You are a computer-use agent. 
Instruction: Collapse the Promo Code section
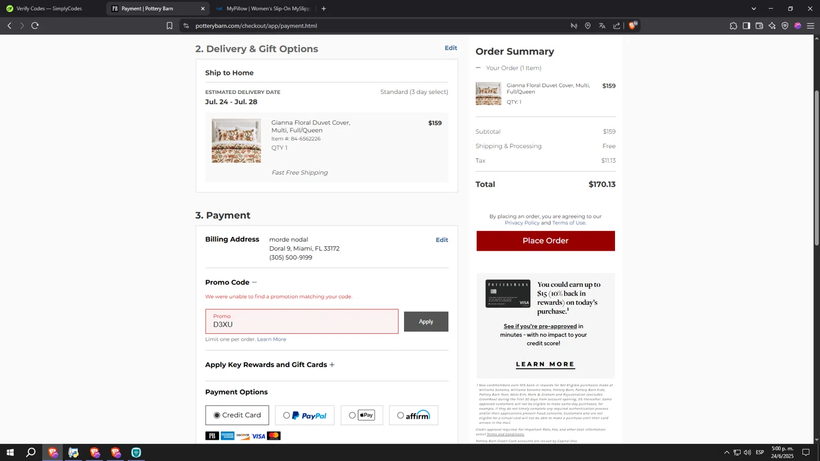254,282
